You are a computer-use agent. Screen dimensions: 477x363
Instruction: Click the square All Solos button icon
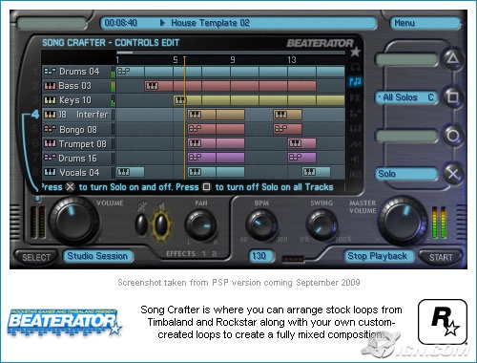tap(452, 97)
